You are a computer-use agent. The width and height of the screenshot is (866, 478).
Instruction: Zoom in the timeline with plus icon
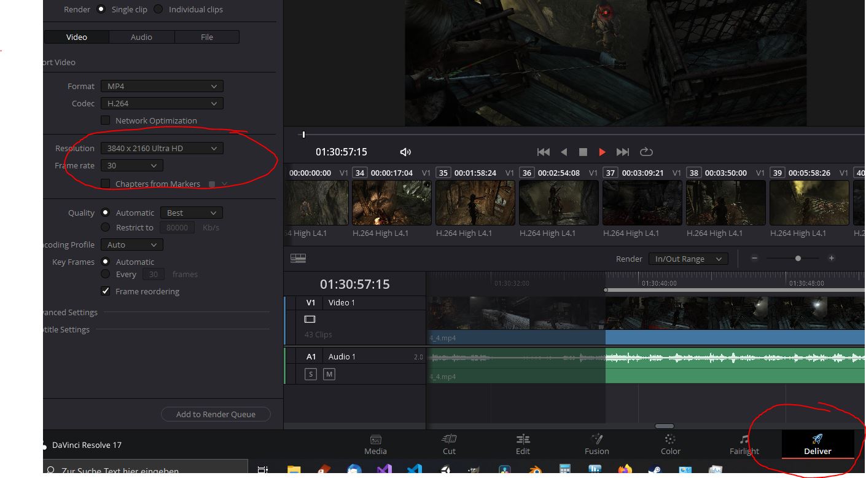click(x=832, y=259)
